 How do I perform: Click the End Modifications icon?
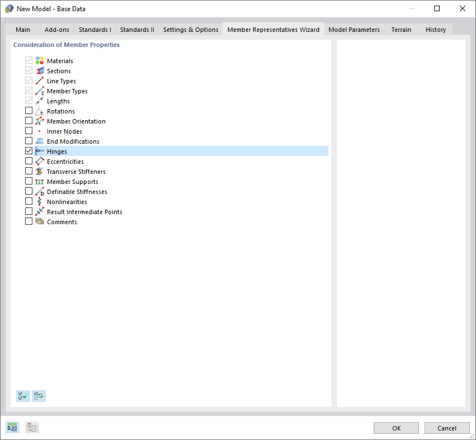pos(40,141)
